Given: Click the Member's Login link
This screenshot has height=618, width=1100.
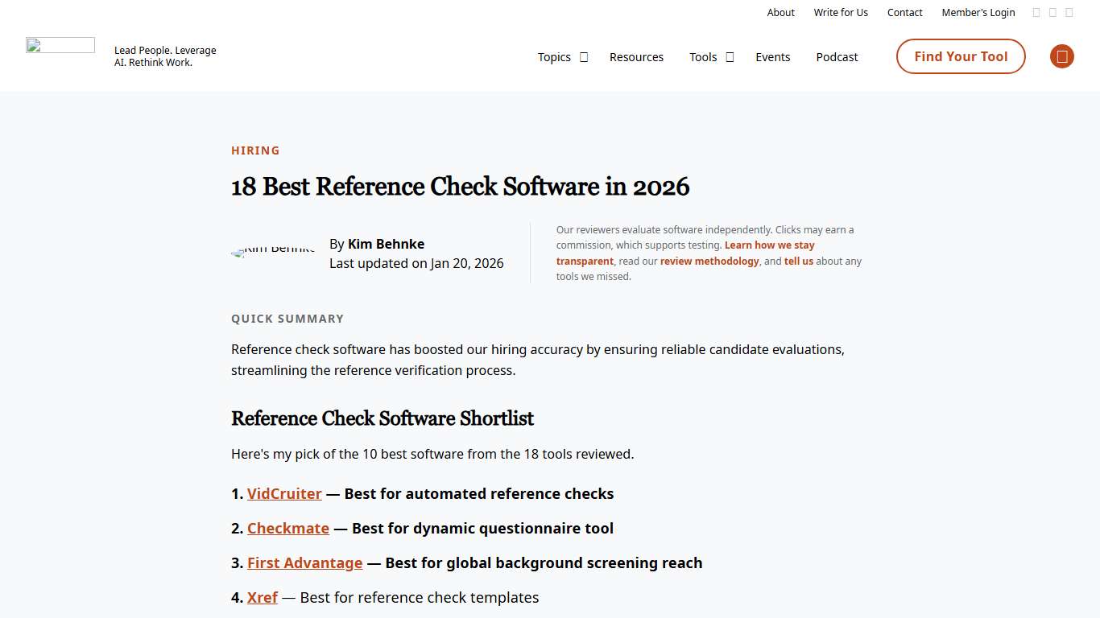Looking at the screenshot, I should (x=978, y=12).
